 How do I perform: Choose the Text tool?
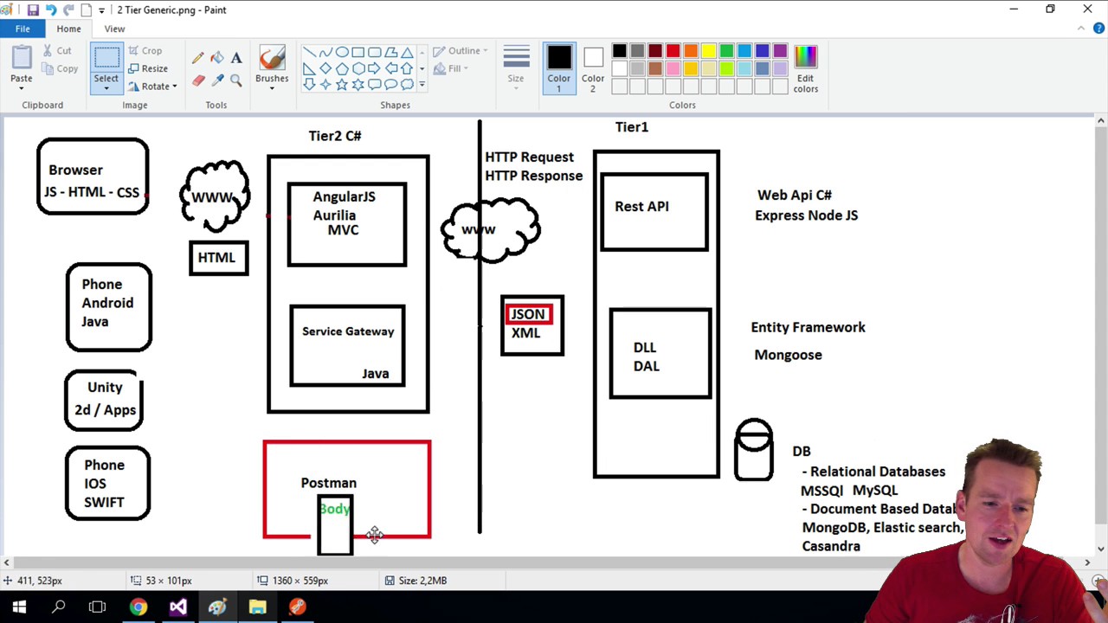click(236, 58)
